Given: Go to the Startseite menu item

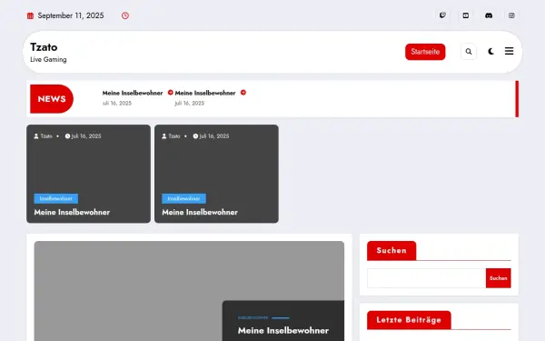Looking at the screenshot, I should pos(425,52).
